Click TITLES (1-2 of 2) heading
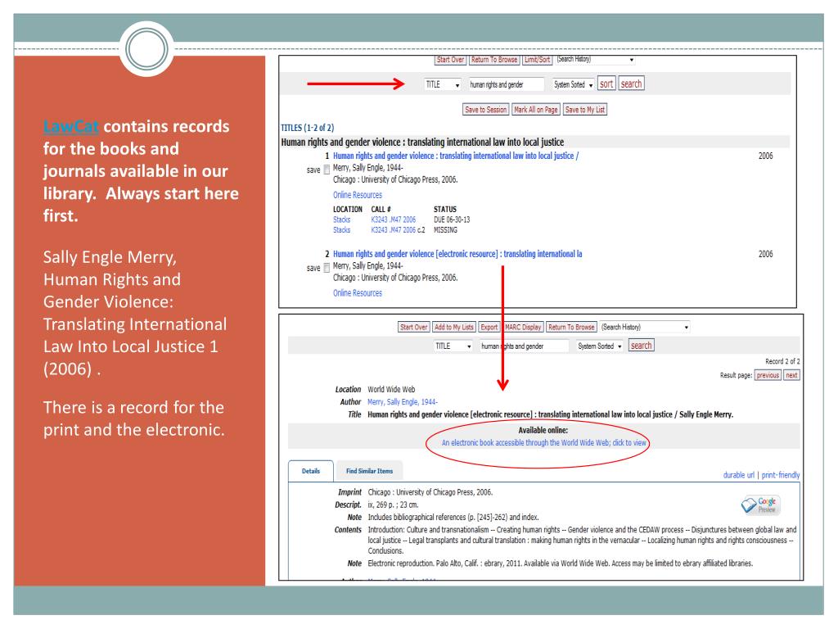Viewport: 838px width, 629px height. pyautogui.click(x=308, y=128)
